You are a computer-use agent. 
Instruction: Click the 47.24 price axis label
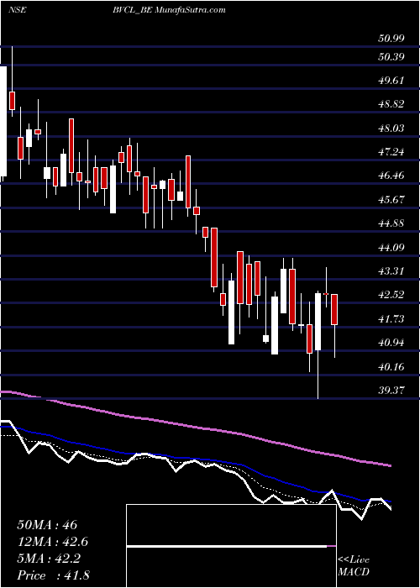391,152
